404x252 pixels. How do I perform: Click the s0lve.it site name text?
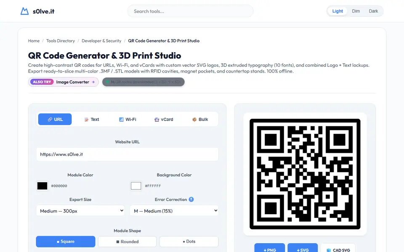[43, 11]
